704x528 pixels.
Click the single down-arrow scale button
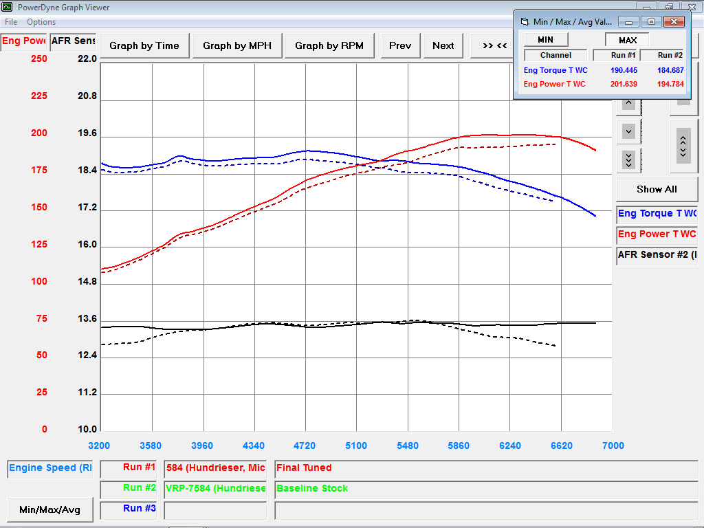point(628,131)
